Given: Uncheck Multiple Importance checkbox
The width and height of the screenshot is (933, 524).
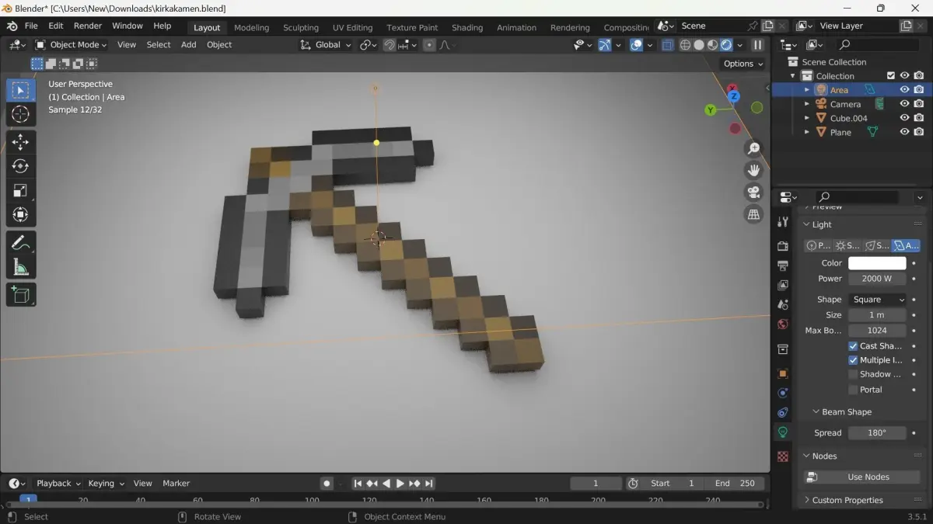Looking at the screenshot, I should click(853, 360).
